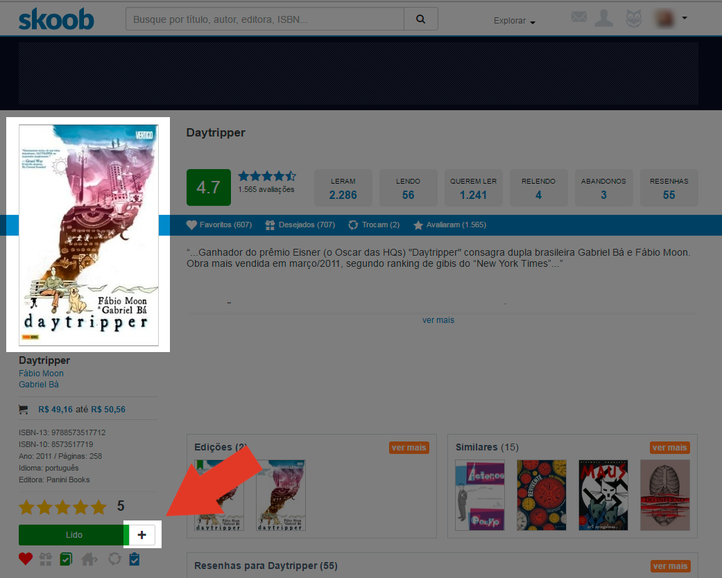
Task: Toggle the red heart favorite icon
Action: pyautogui.click(x=26, y=559)
